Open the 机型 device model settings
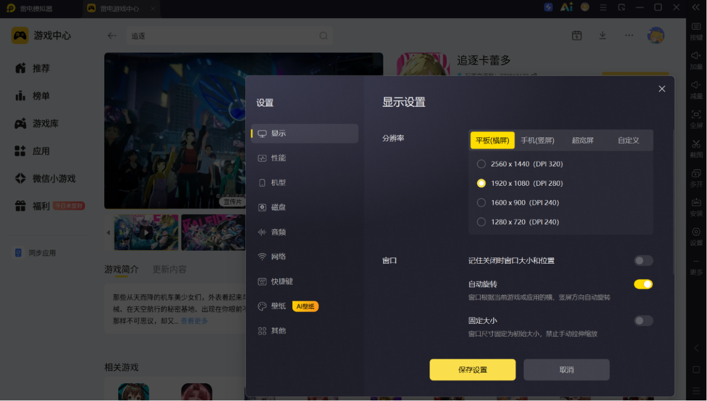This screenshot has width=707, height=401. [304, 182]
